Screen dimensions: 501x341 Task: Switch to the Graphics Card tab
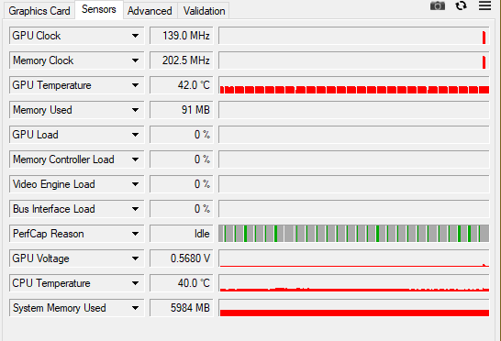pos(39,11)
